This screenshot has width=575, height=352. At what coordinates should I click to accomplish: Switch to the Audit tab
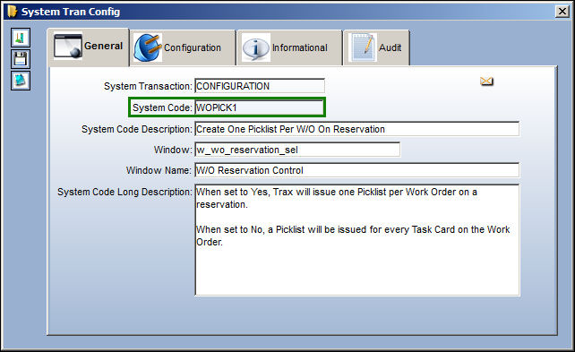click(376, 47)
